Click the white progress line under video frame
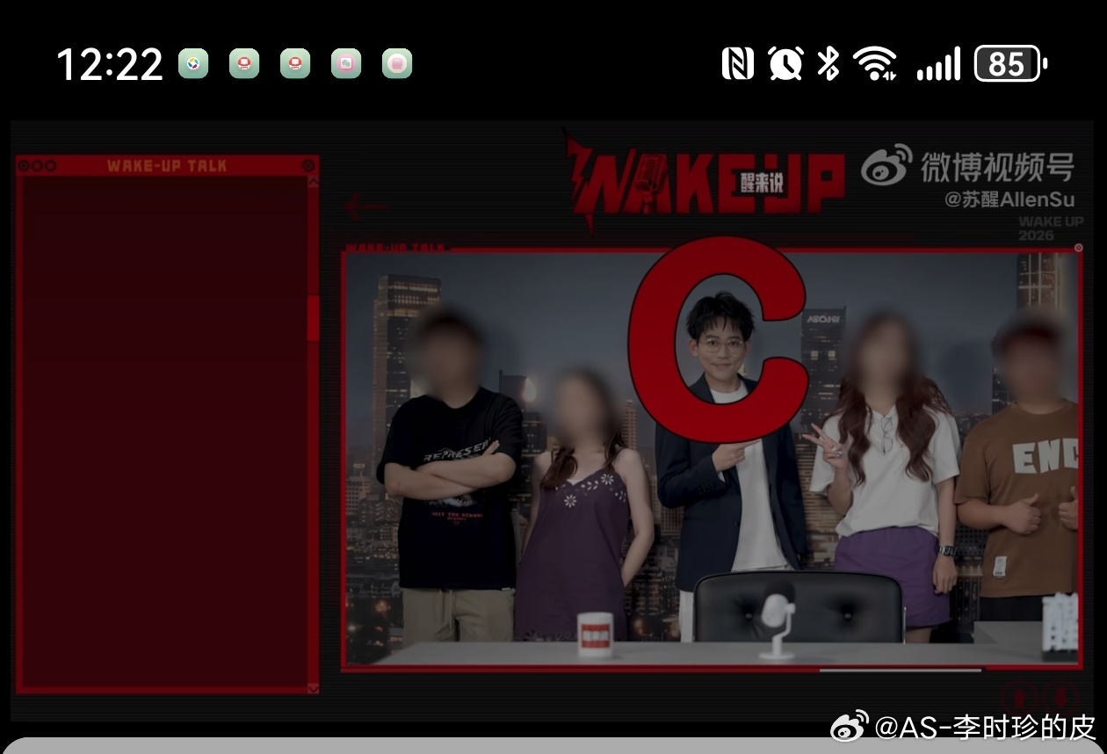The image size is (1107, 754). 900,671
